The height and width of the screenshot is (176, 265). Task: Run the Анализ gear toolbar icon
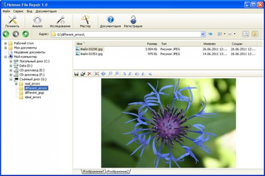pyautogui.click(x=37, y=20)
